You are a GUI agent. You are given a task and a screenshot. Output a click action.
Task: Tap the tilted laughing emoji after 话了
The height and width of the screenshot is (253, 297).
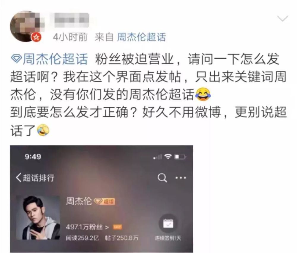[x=43, y=130]
